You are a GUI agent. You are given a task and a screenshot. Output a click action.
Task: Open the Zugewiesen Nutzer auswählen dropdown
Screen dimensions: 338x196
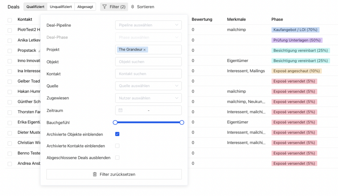(148, 98)
